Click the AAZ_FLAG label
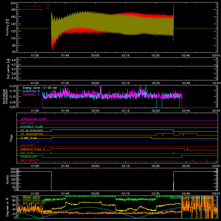 coord(27,153)
